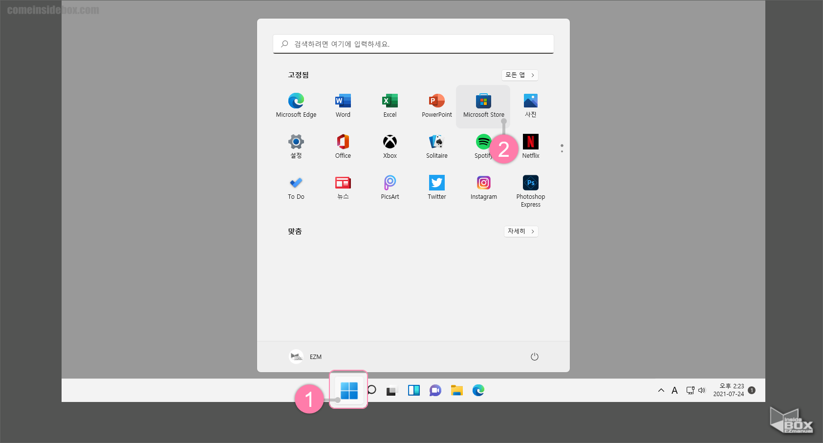Focus the Start menu search box
The image size is (823, 443).
(413, 44)
